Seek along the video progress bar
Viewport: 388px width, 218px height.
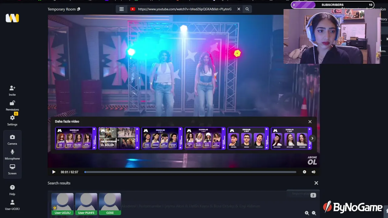click(190, 172)
